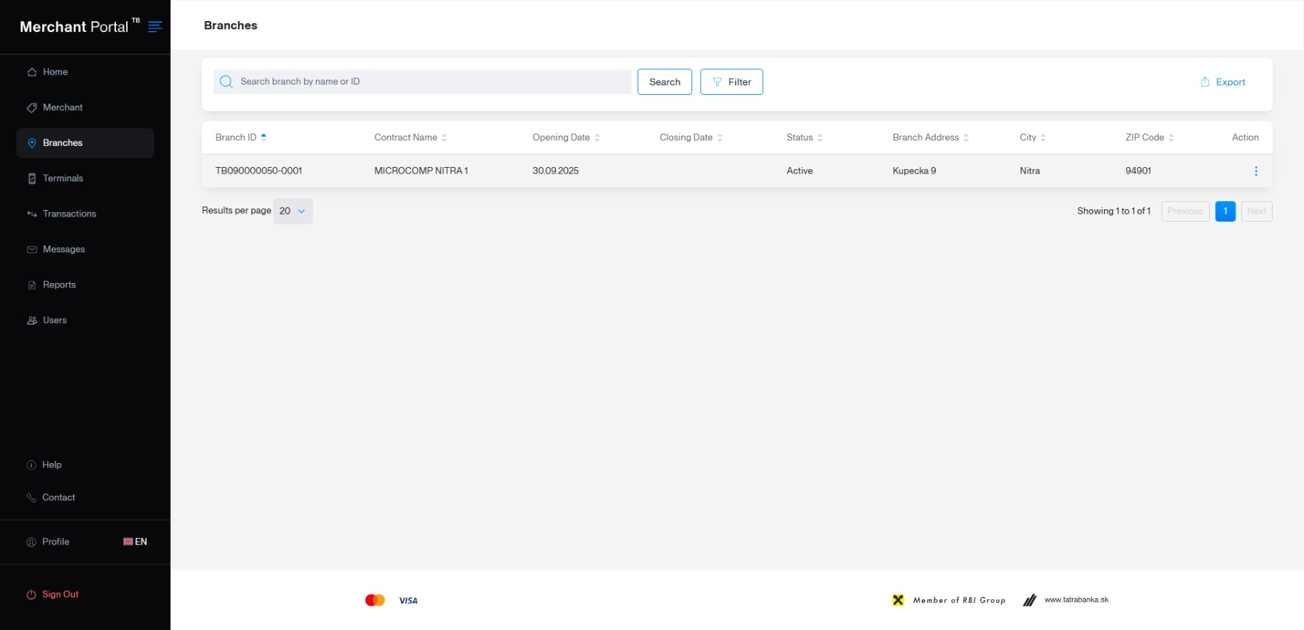Open Terminals from the sidebar
Viewport: 1304px width, 630px height.
63,179
